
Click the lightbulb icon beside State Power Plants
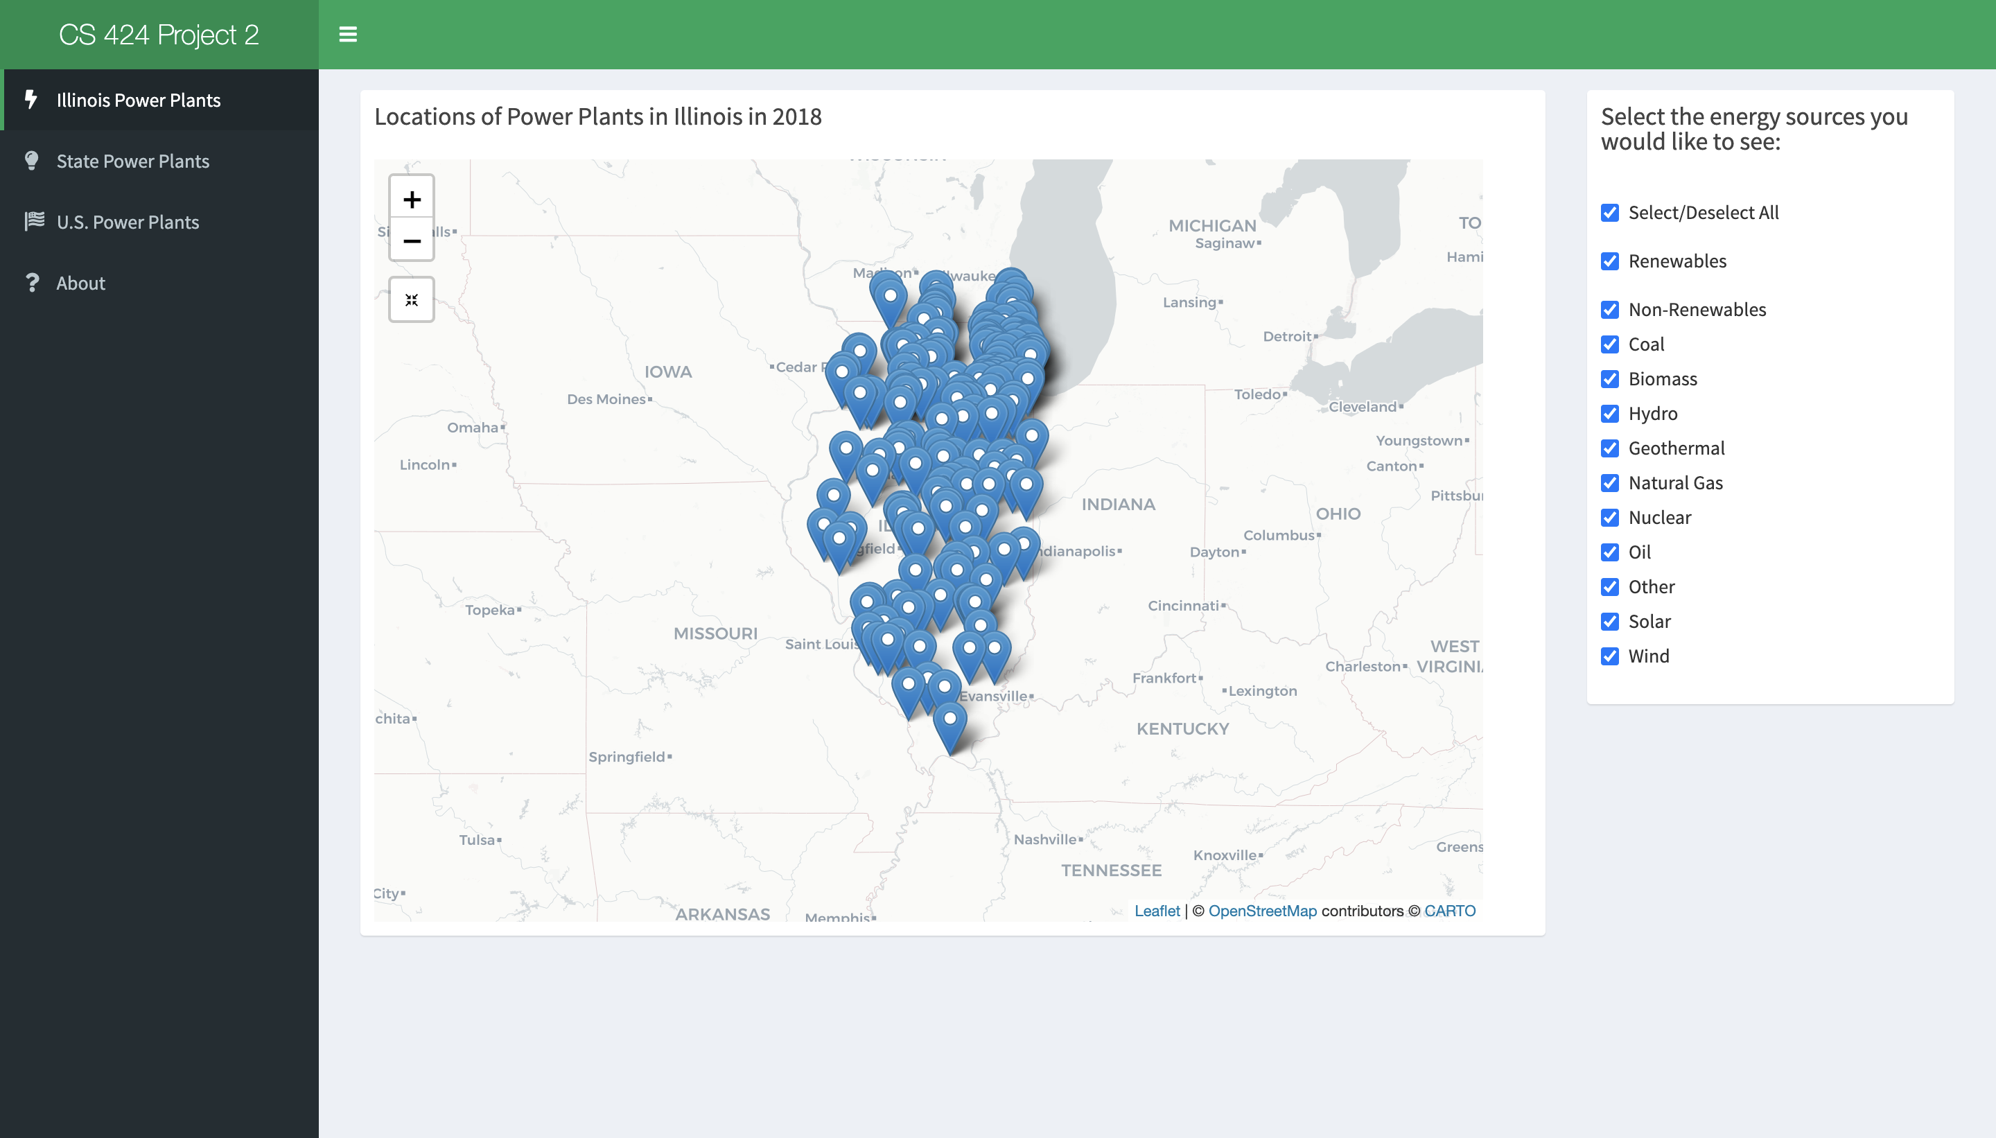tap(31, 160)
